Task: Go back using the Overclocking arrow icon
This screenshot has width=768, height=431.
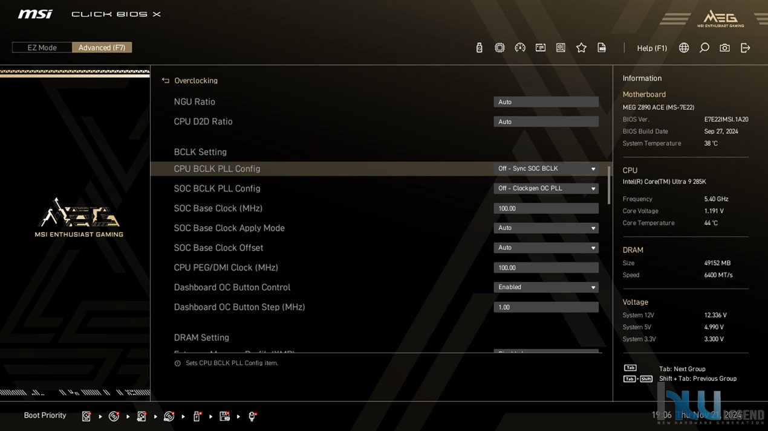Action: click(x=166, y=80)
